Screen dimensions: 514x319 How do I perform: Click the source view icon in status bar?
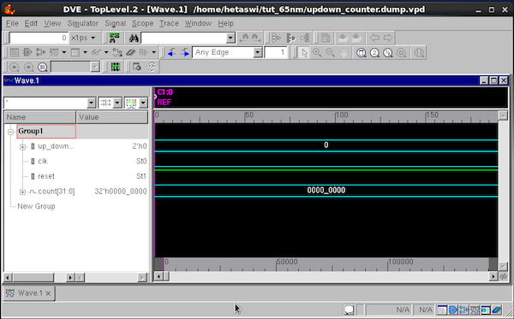point(442,310)
